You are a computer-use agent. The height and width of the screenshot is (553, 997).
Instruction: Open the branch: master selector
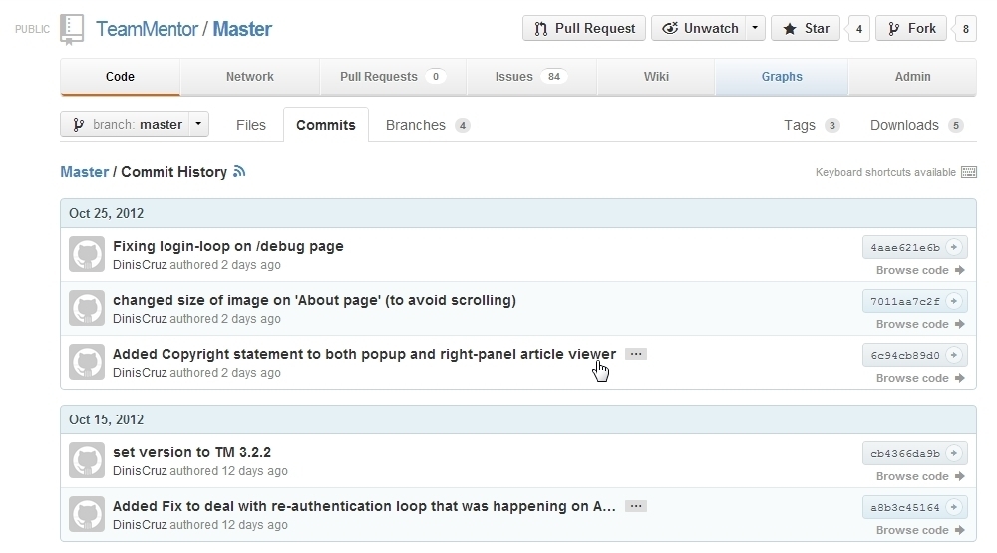[135, 125]
